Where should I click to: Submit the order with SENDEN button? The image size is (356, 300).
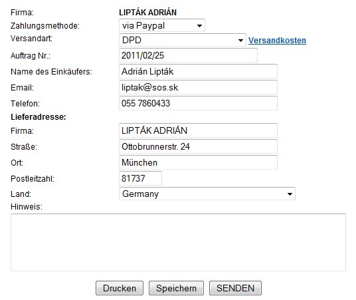pyautogui.click(x=235, y=288)
